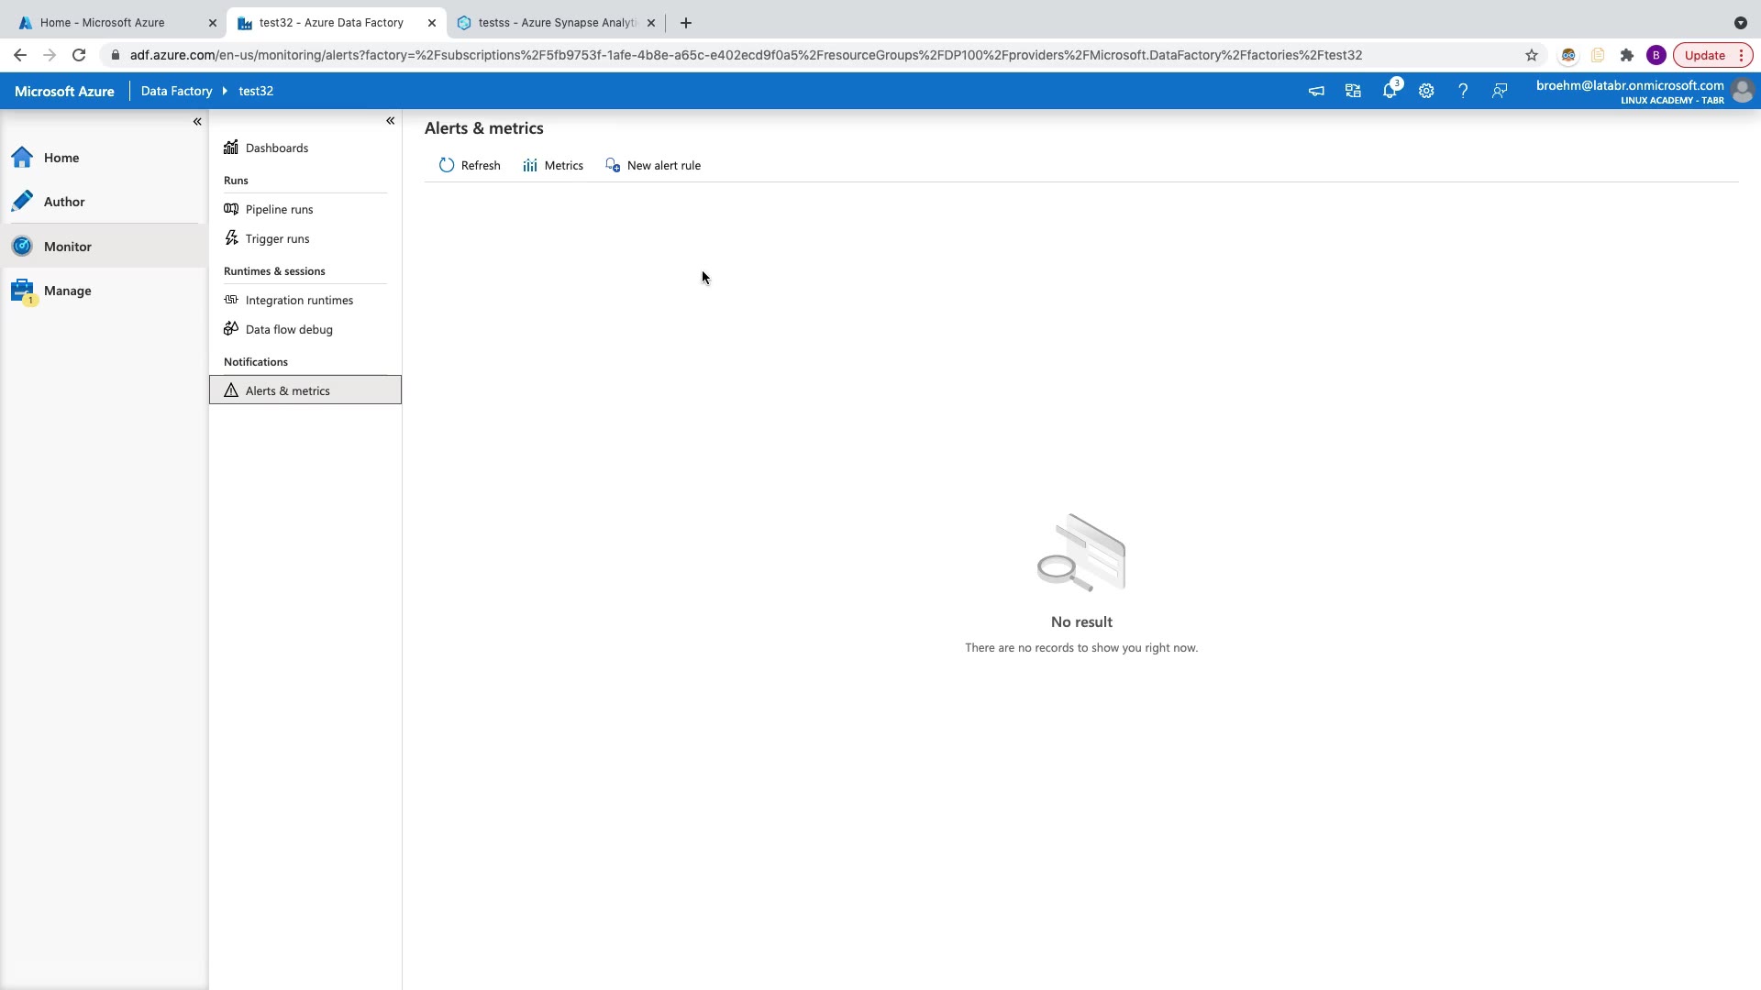Switch to the Home - Microsoft Azure tab
The height and width of the screenshot is (990, 1761).
pyautogui.click(x=103, y=23)
